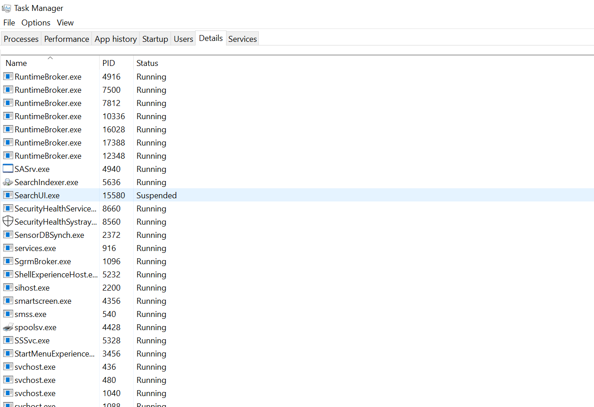Select the spoolsv.exe process name
Image resolution: width=594 pixels, height=407 pixels.
click(x=35, y=327)
